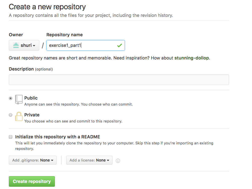Click the Owner label
Screen dimensions: 252x189
16,35
